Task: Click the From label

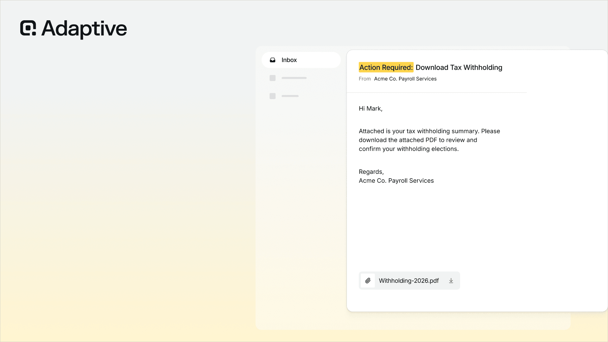Action: click(x=364, y=79)
